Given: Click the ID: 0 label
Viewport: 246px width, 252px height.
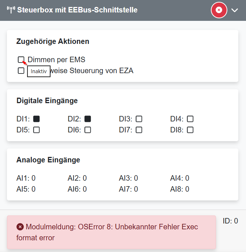Looking at the screenshot, I should click(x=230, y=221).
